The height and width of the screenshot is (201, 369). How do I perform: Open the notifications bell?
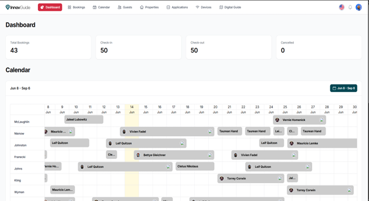[x=350, y=8]
